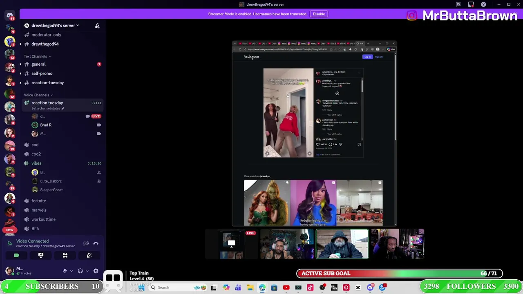Viewport: 523px width, 294px height.
Task: Open TikTok app from taskbar
Action: point(310,287)
